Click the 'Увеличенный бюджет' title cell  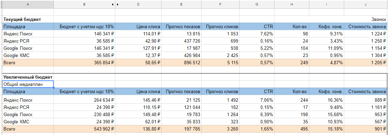pyautogui.click(x=28, y=77)
